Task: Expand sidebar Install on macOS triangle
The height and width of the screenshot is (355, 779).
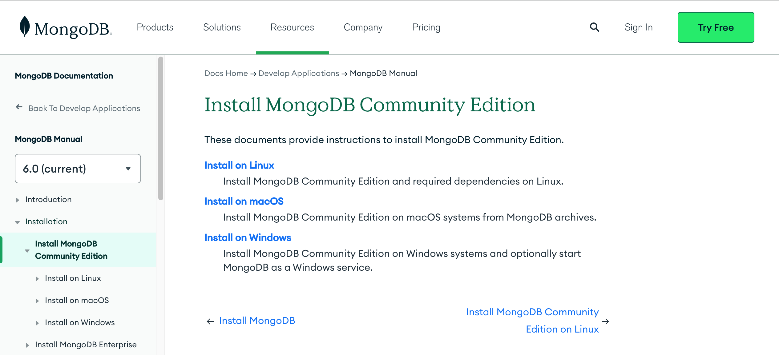Action: [37, 301]
